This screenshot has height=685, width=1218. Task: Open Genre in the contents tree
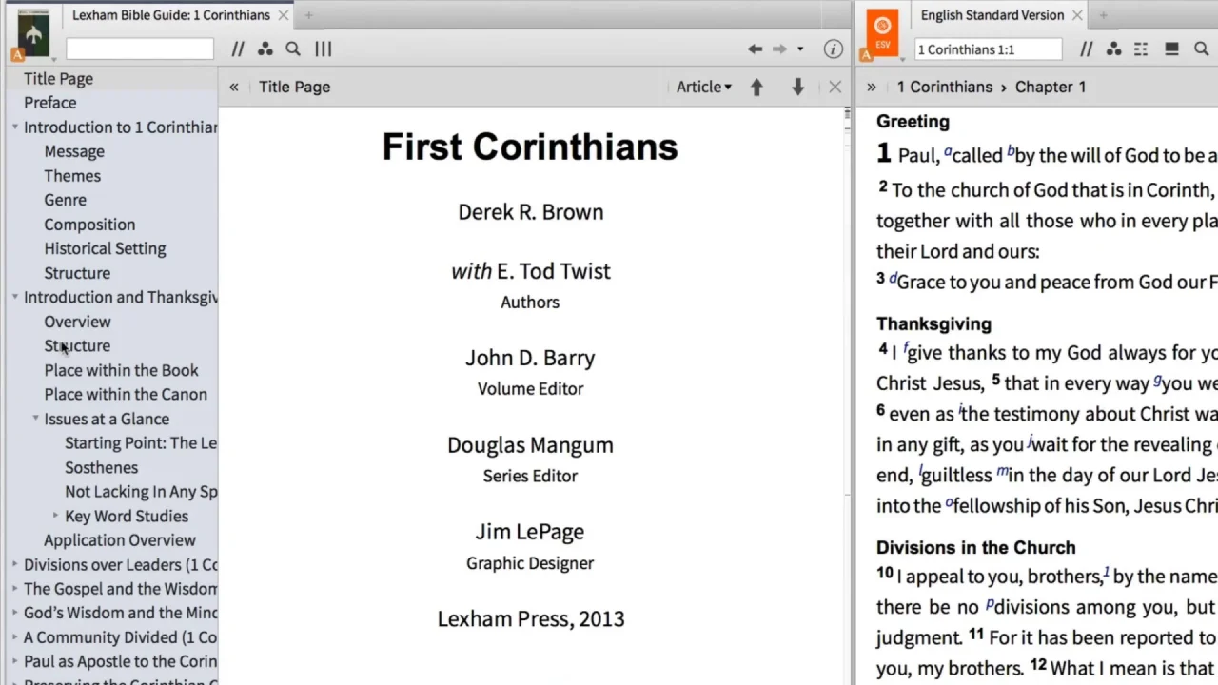click(65, 200)
